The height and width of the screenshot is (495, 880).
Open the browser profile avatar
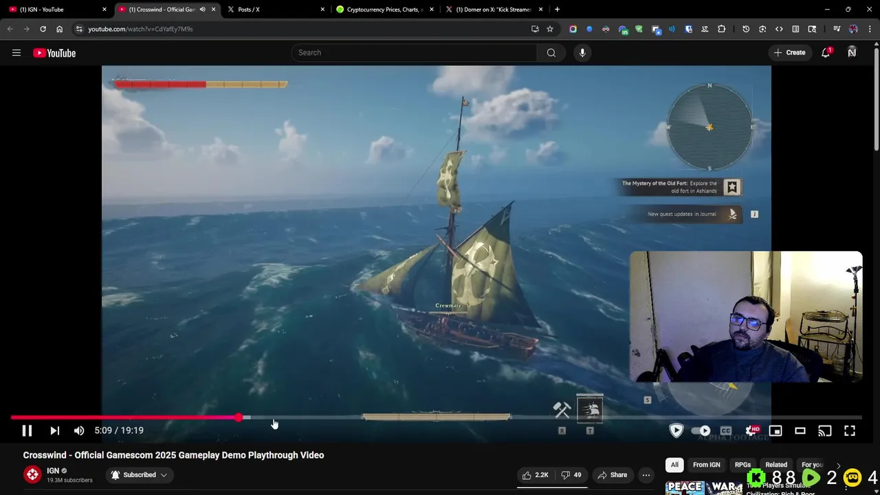853,29
